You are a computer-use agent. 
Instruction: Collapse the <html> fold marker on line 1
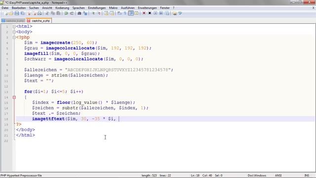coord(14,26)
